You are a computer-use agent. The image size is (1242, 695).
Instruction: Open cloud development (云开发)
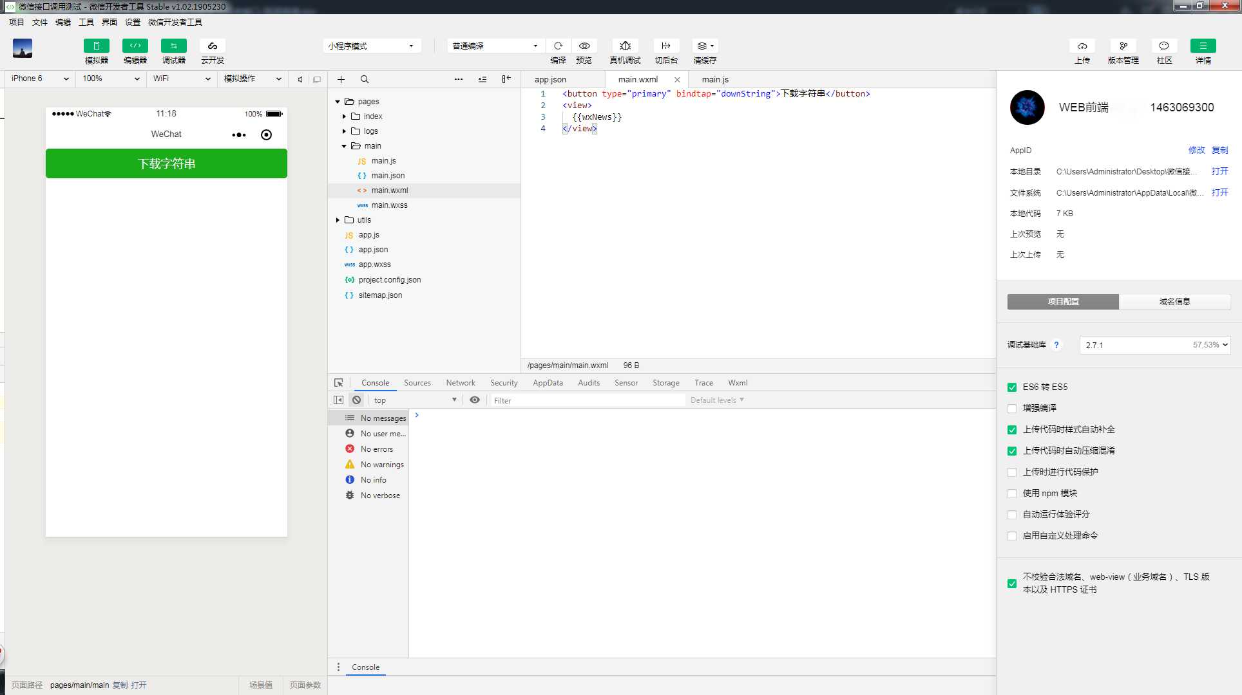click(213, 46)
